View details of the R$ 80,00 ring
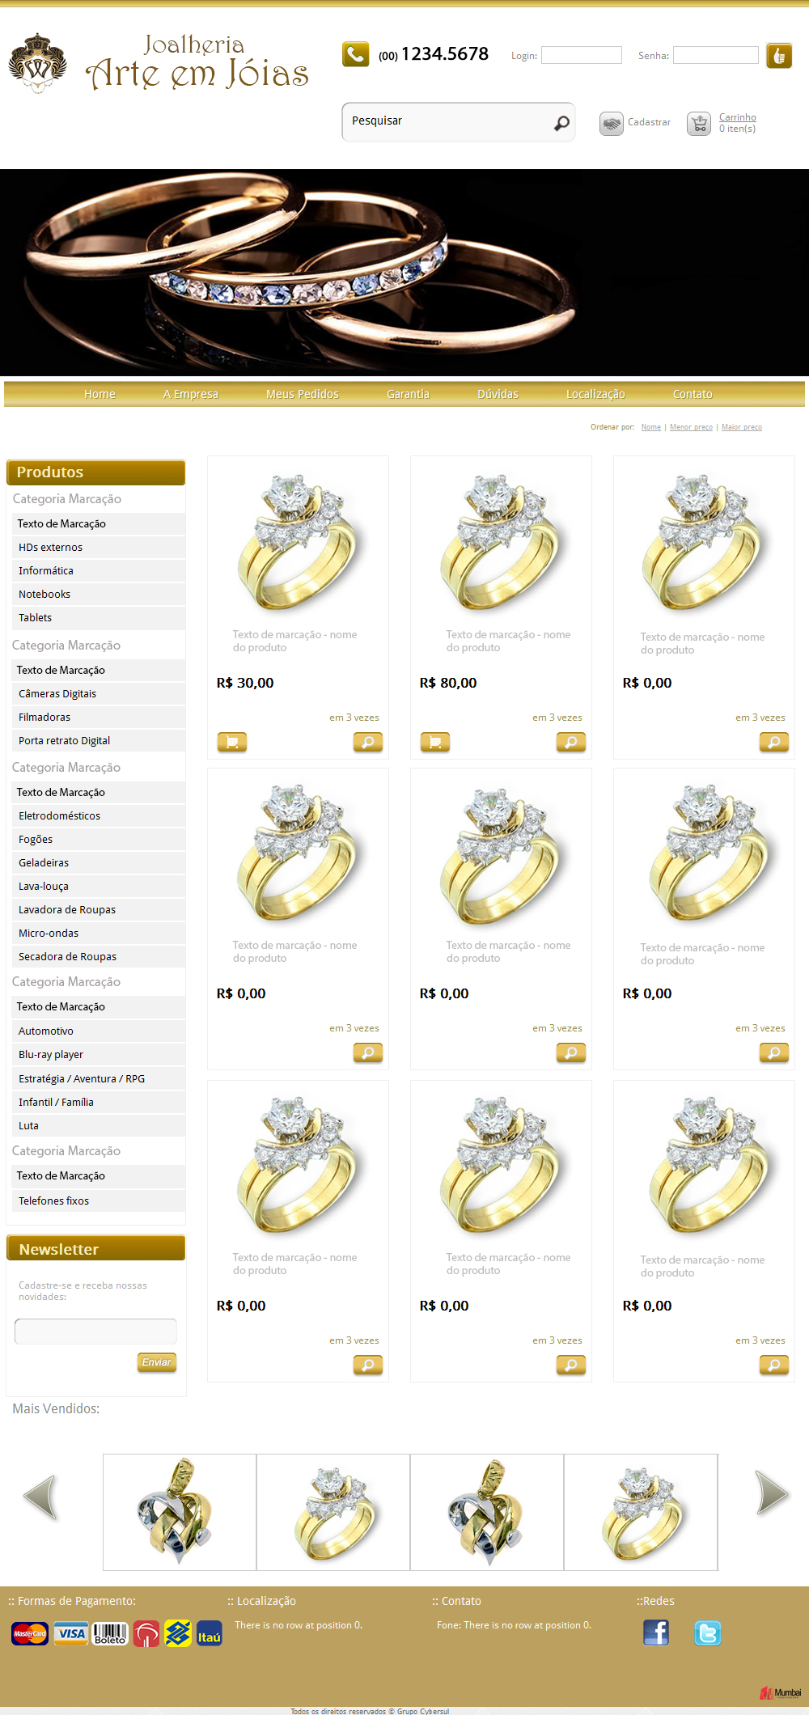The width and height of the screenshot is (809, 1715). [x=571, y=742]
